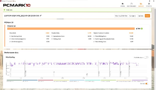Click the View Result Online button
Screen dimensions: 156x90
[121, 16]
